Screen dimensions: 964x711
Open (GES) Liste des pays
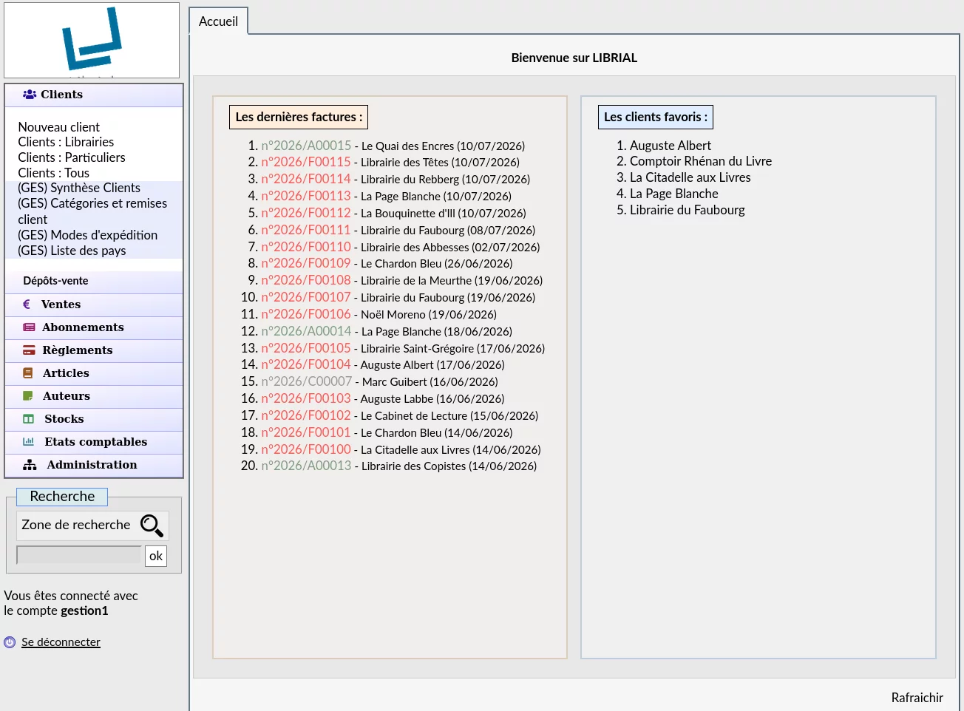[72, 251]
